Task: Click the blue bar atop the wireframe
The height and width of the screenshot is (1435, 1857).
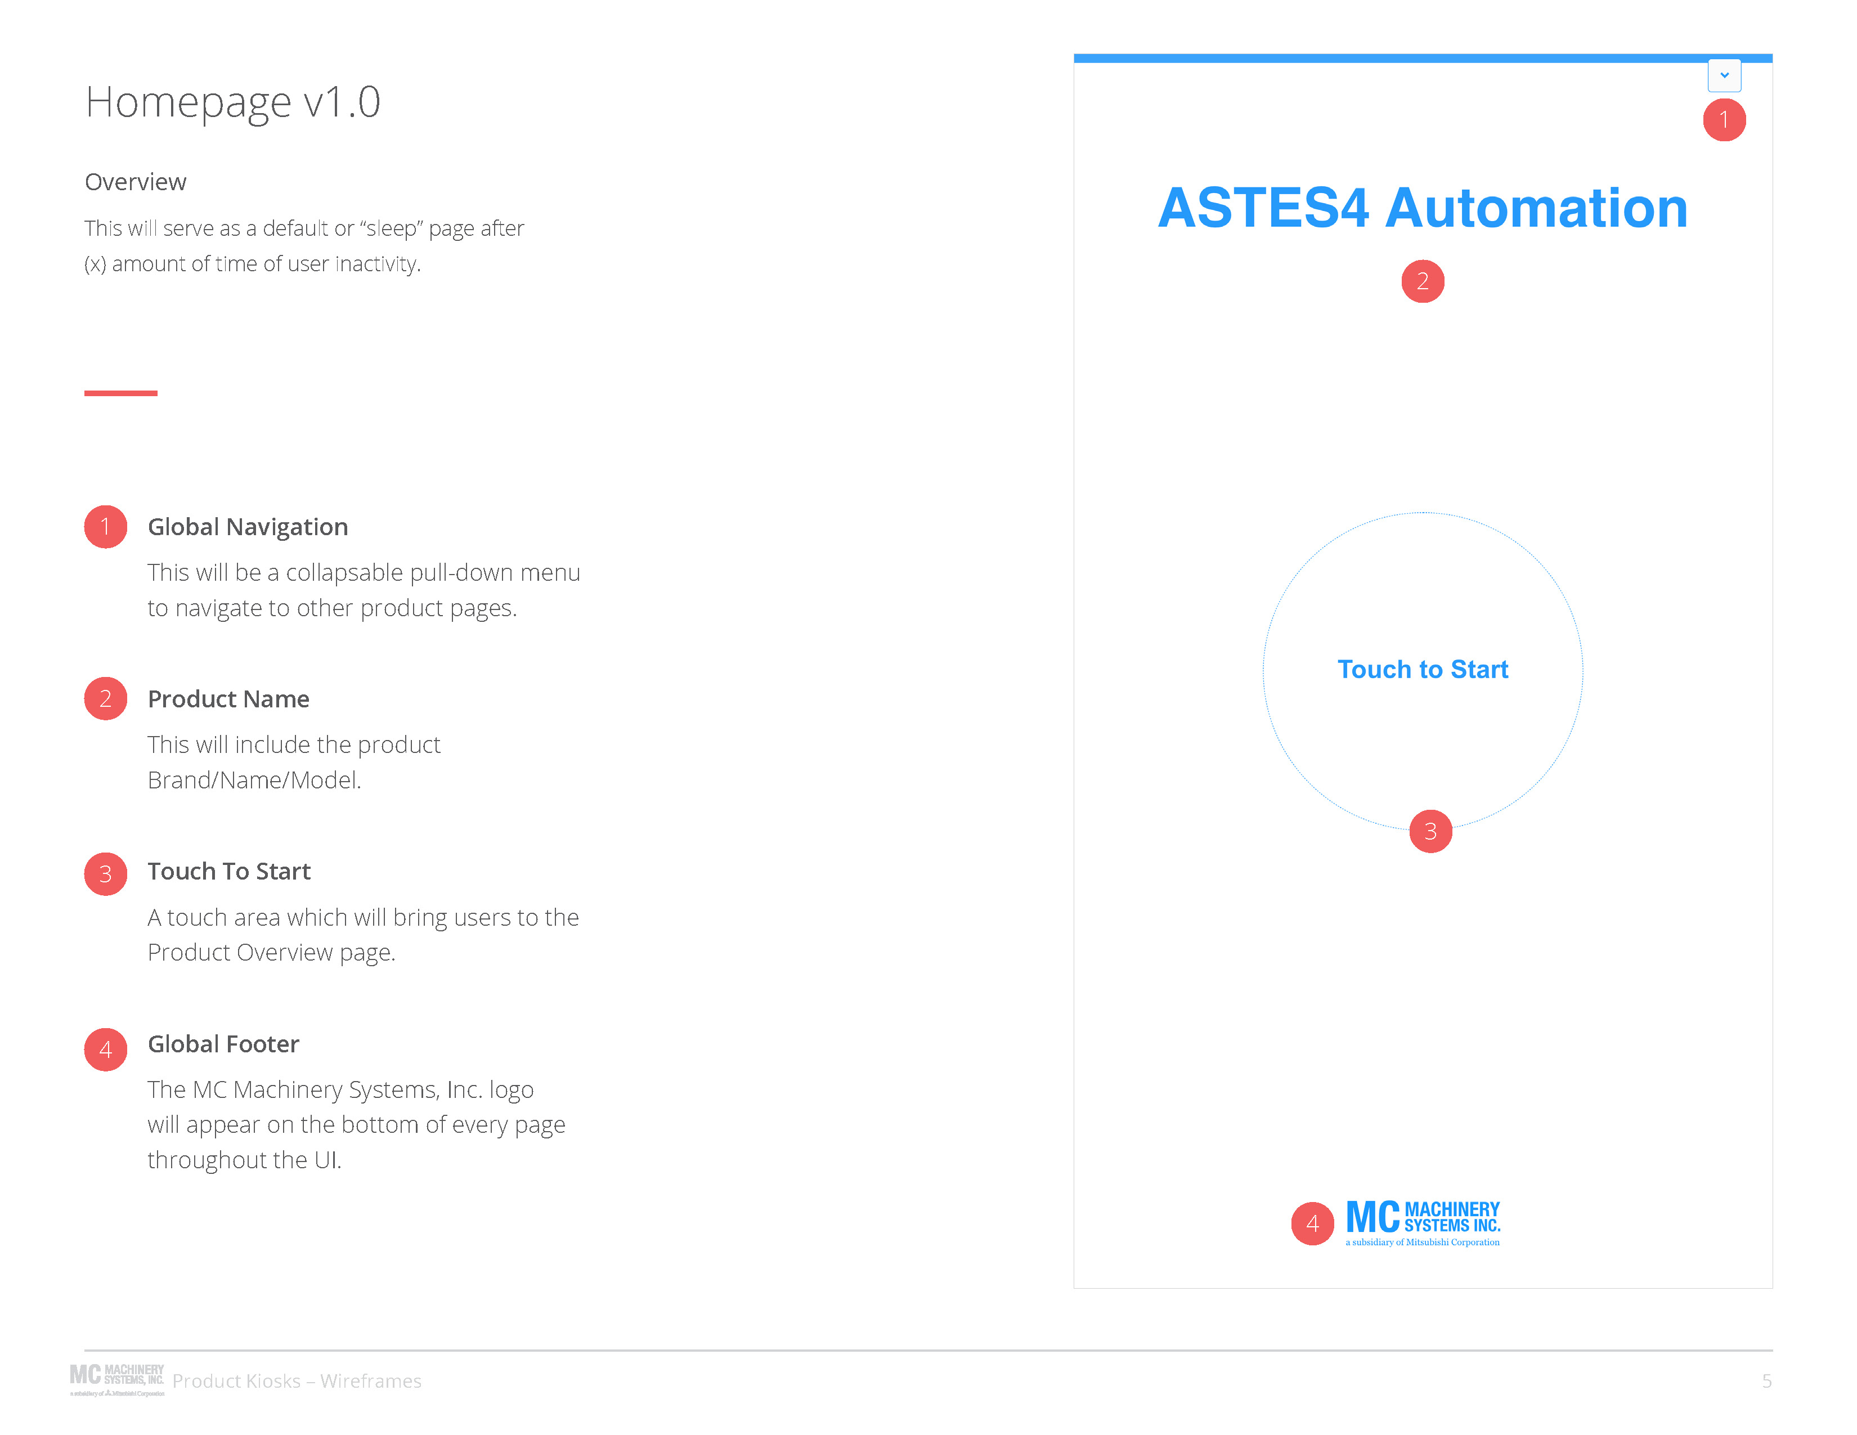Action: 1423,58
